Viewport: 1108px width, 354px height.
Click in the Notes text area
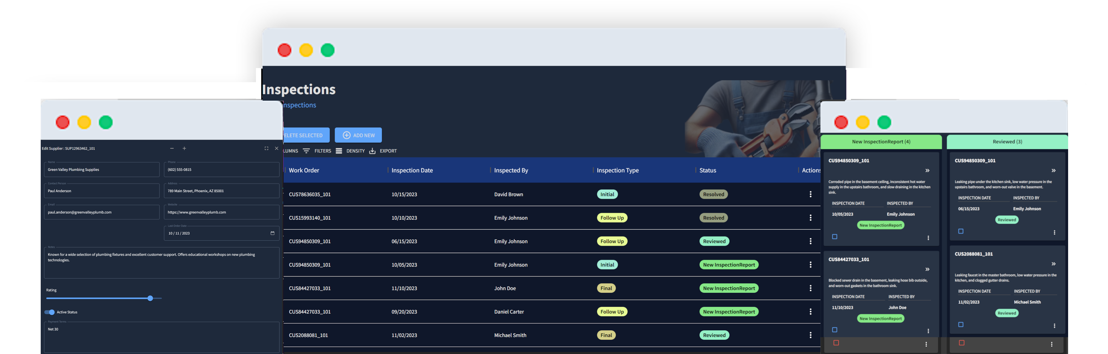coord(162,263)
